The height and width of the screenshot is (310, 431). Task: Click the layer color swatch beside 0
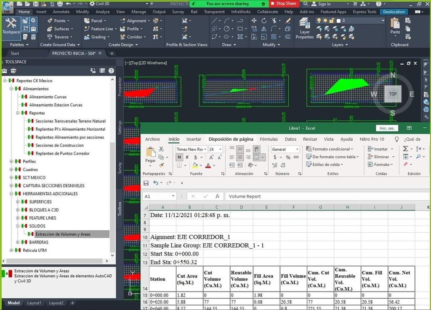tap(338, 21)
